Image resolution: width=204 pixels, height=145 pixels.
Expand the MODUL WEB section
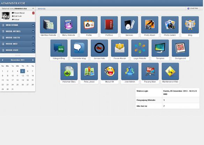17,44
